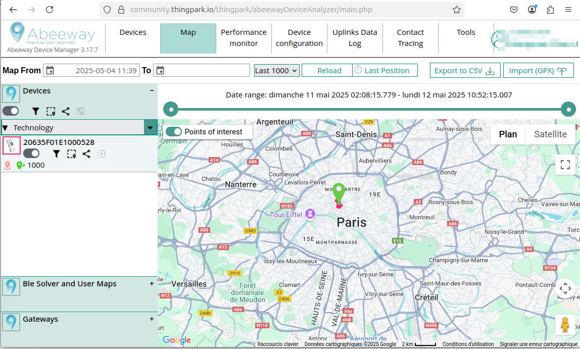This screenshot has width=580, height=349.
Task: Open Performance monitor tab
Action: point(244,38)
